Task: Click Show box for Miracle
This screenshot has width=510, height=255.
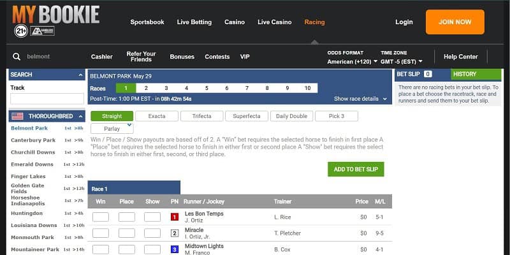Action: (152, 233)
